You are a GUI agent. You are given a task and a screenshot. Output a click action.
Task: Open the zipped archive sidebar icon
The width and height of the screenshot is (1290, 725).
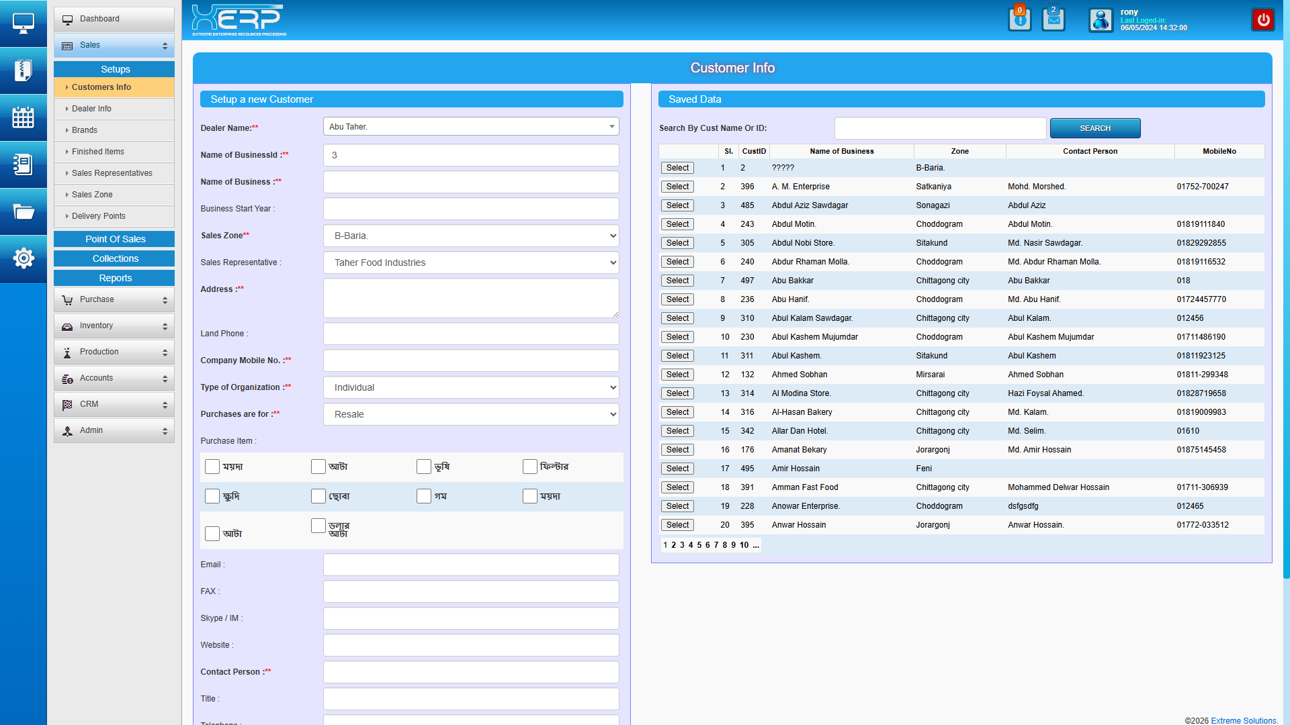pyautogui.click(x=23, y=70)
